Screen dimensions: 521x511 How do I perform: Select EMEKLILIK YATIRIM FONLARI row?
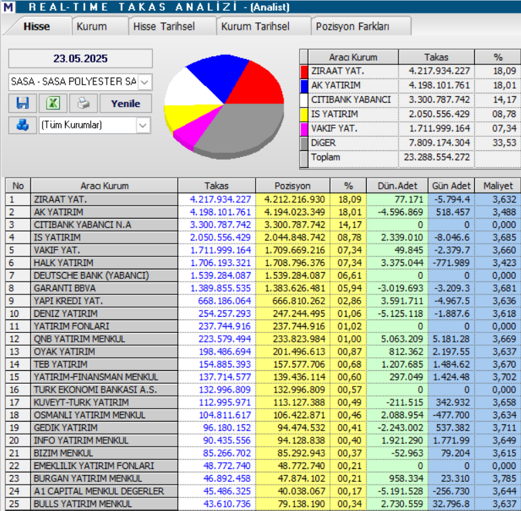point(263,466)
